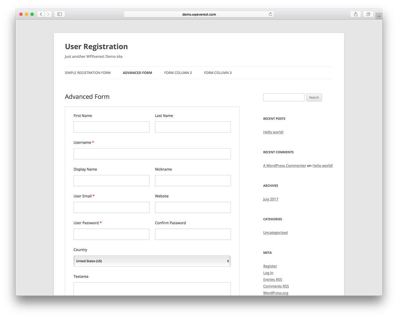
Task: Go back with the Safari back arrow
Action: [41, 14]
